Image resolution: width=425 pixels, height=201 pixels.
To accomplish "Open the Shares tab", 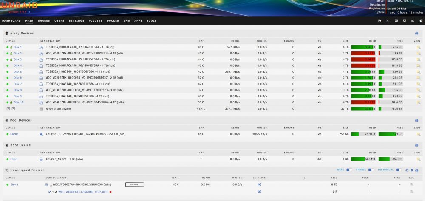I will pyautogui.click(x=44, y=20).
